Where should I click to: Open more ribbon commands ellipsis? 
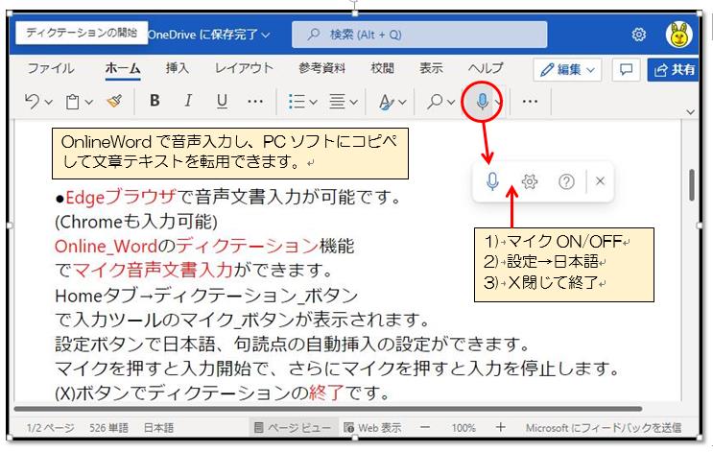531,101
